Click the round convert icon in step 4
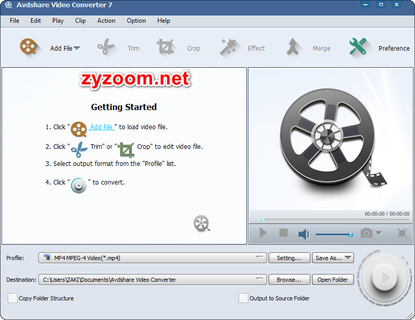This screenshot has height=320, width=415. pos(79,186)
